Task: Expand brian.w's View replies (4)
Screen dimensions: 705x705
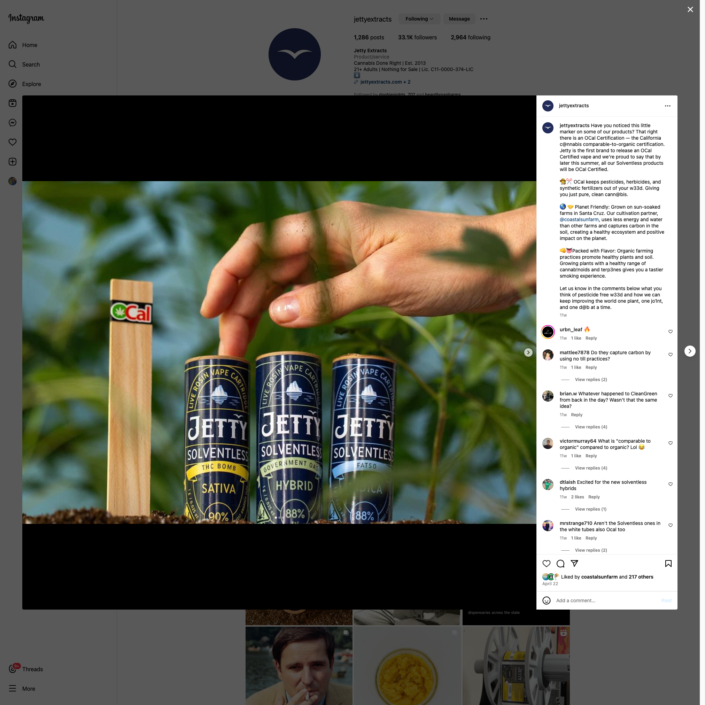Action: pyautogui.click(x=591, y=427)
